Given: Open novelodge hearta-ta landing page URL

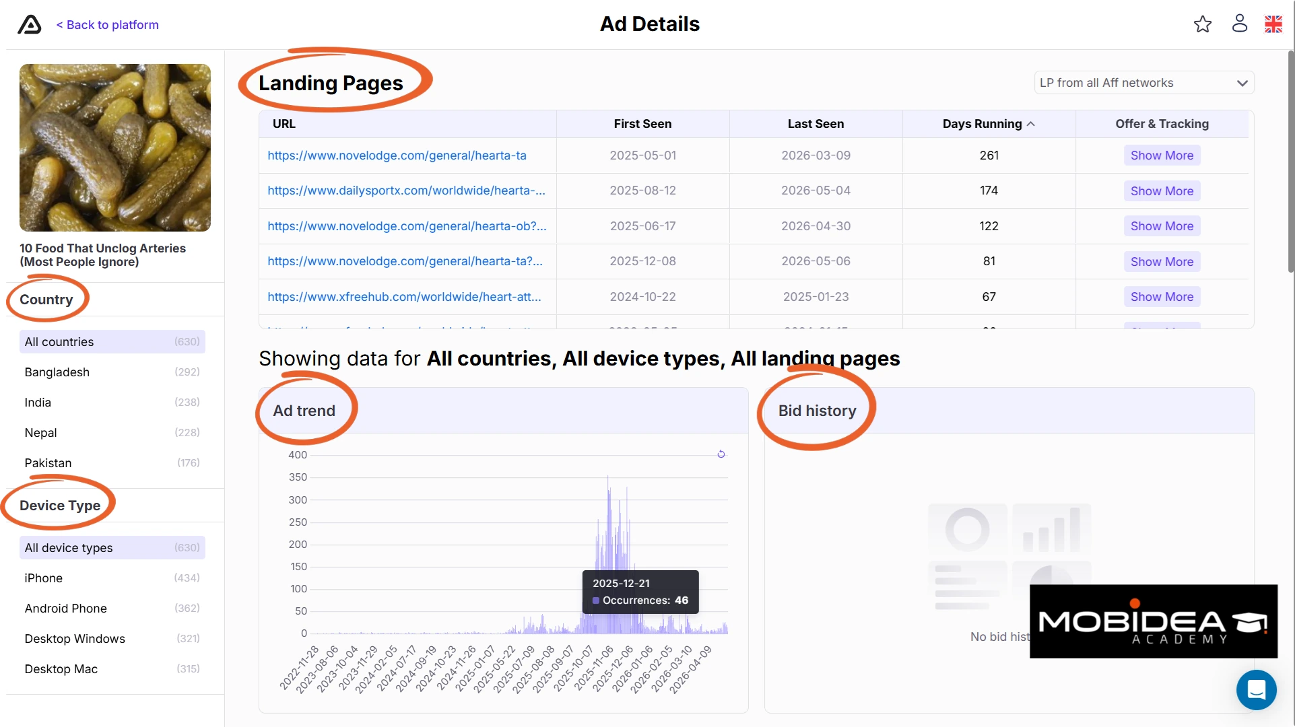Looking at the screenshot, I should point(397,155).
